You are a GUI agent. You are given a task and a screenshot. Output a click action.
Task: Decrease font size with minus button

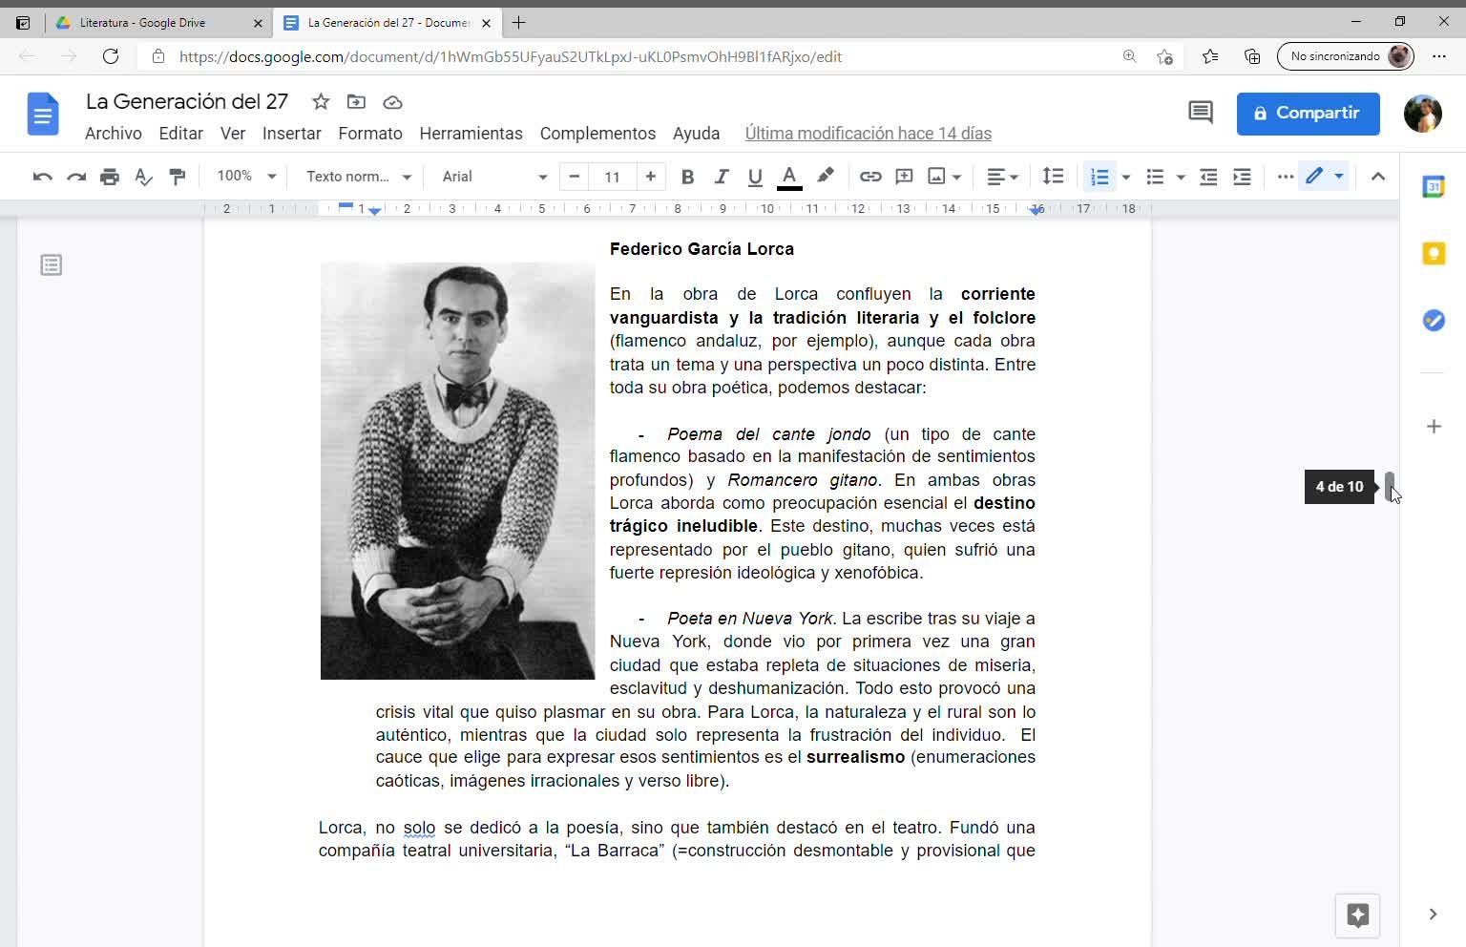coord(574,177)
